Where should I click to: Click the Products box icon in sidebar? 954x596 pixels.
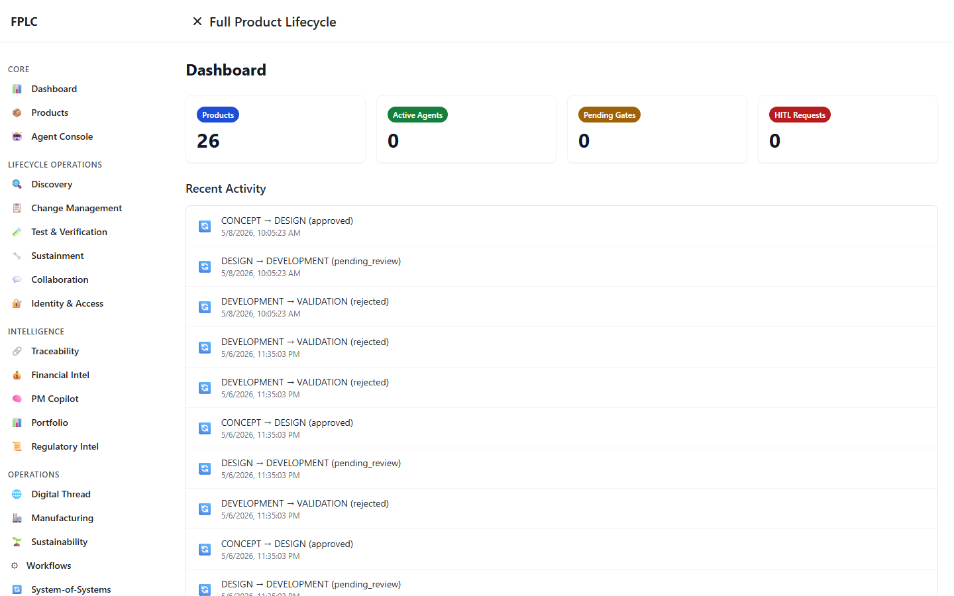(x=17, y=113)
